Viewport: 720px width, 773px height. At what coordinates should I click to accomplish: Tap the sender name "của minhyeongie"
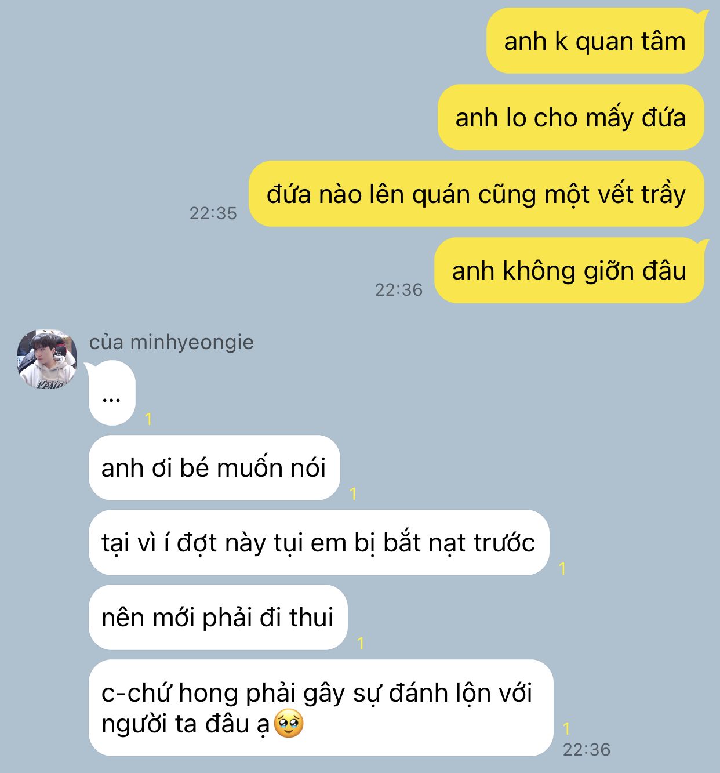[x=171, y=342]
